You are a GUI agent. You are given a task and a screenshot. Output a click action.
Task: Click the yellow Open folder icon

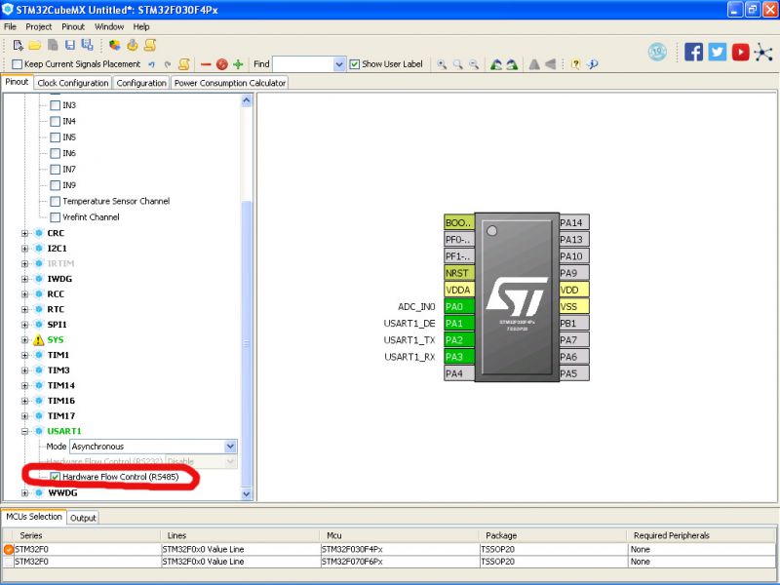click(x=35, y=45)
